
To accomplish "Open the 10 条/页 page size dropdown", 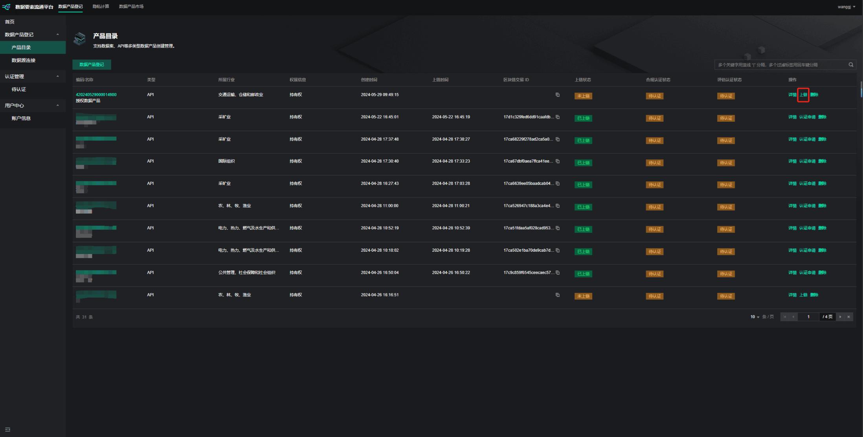I will pos(755,317).
